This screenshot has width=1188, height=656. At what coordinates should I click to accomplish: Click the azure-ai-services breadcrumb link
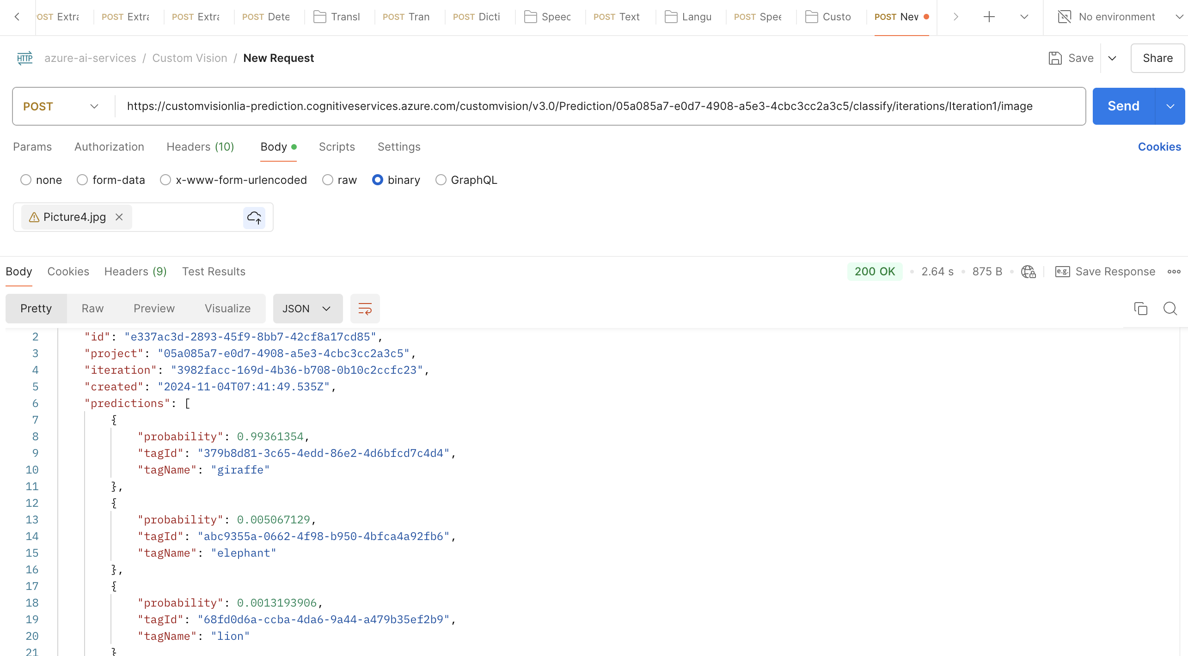click(x=90, y=58)
